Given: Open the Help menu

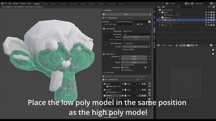Looking at the screenshot, I should (29, 4).
